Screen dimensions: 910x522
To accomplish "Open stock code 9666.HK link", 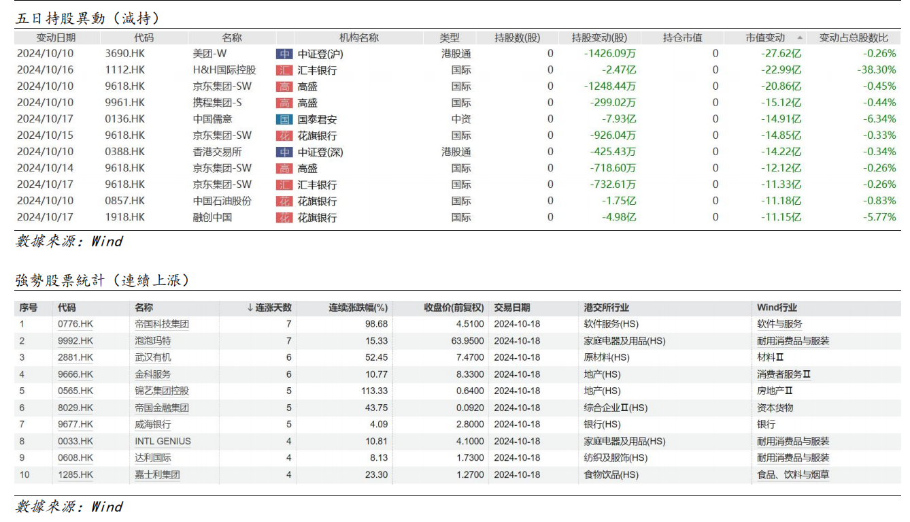I will click(75, 374).
